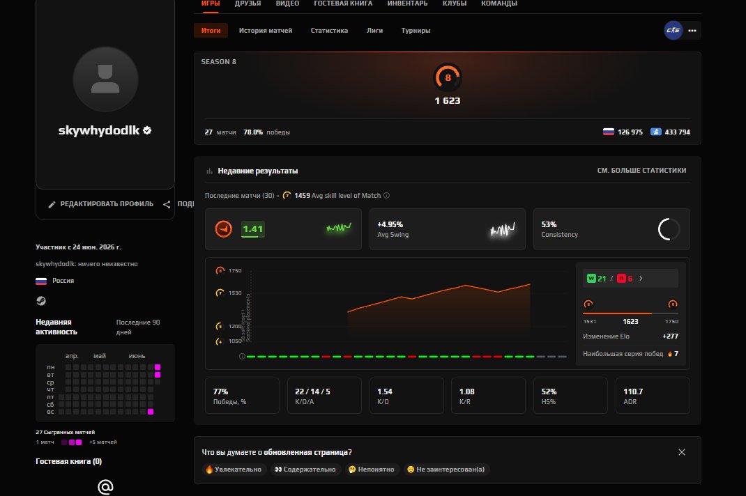Click the info icon beside Avg skill level
746x496 pixels.
pyautogui.click(x=386, y=196)
